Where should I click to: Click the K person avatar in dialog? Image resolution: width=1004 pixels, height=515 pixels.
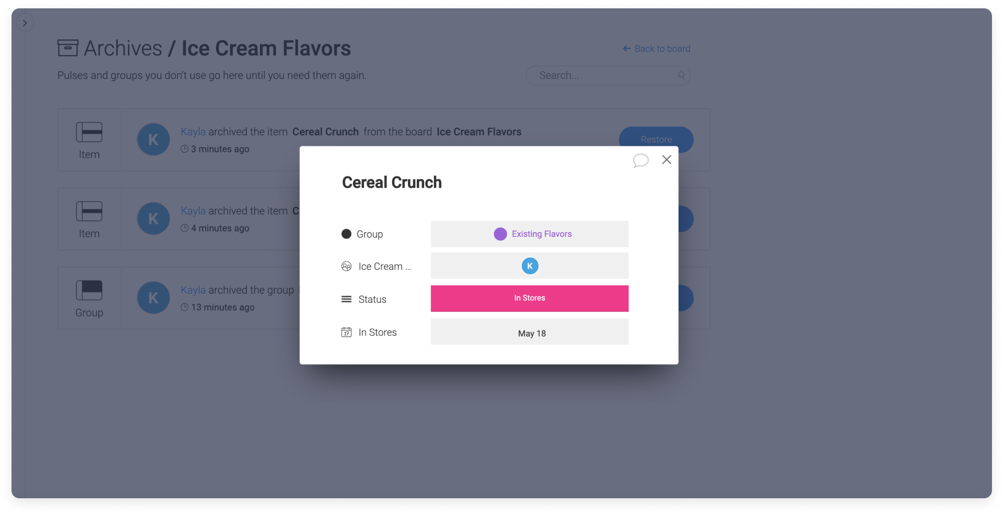pyautogui.click(x=530, y=266)
